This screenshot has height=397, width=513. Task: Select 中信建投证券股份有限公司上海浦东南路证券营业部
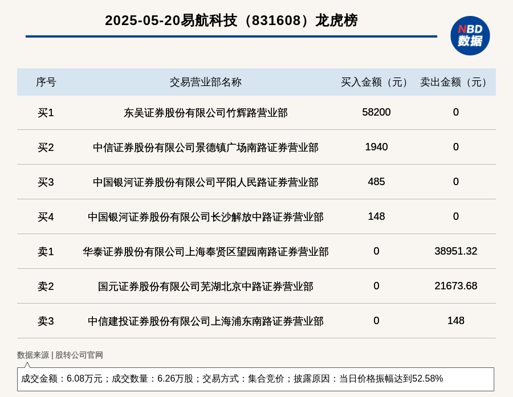point(205,321)
